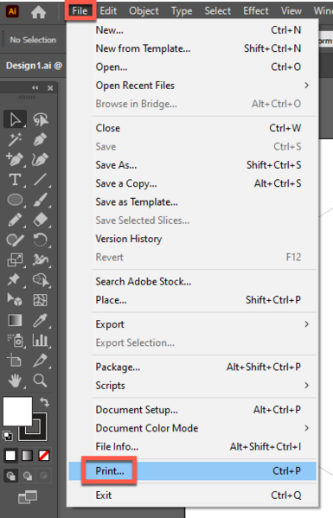This screenshot has width=333, height=518.
Task: Choose Place menu entry
Action: [x=192, y=300]
